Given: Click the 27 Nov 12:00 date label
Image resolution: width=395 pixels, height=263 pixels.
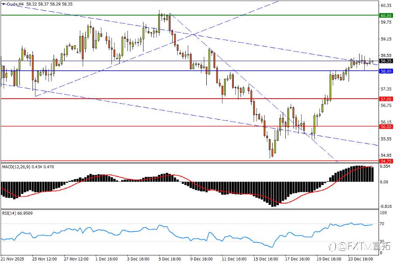Looking at the screenshot, I should (76, 259).
